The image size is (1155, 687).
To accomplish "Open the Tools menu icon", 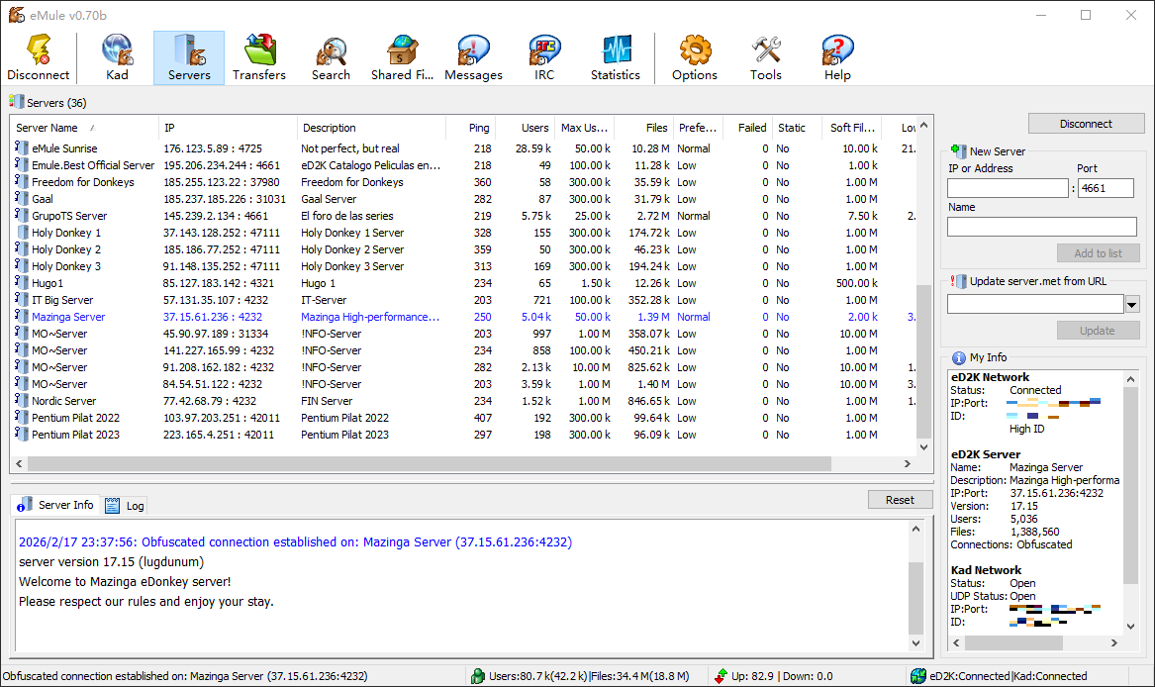I will pyautogui.click(x=766, y=57).
